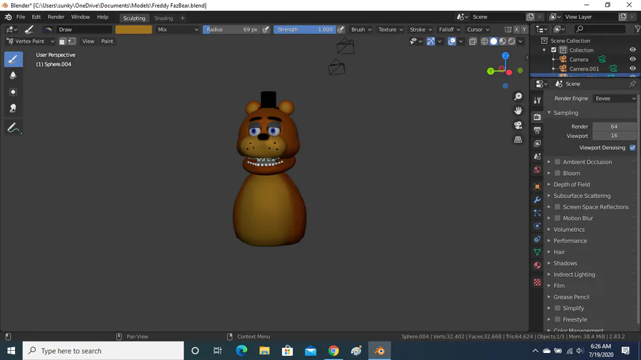Image resolution: width=641 pixels, height=360 pixels.
Task: Select the Smear tool in toolbar
Action: pos(13,108)
